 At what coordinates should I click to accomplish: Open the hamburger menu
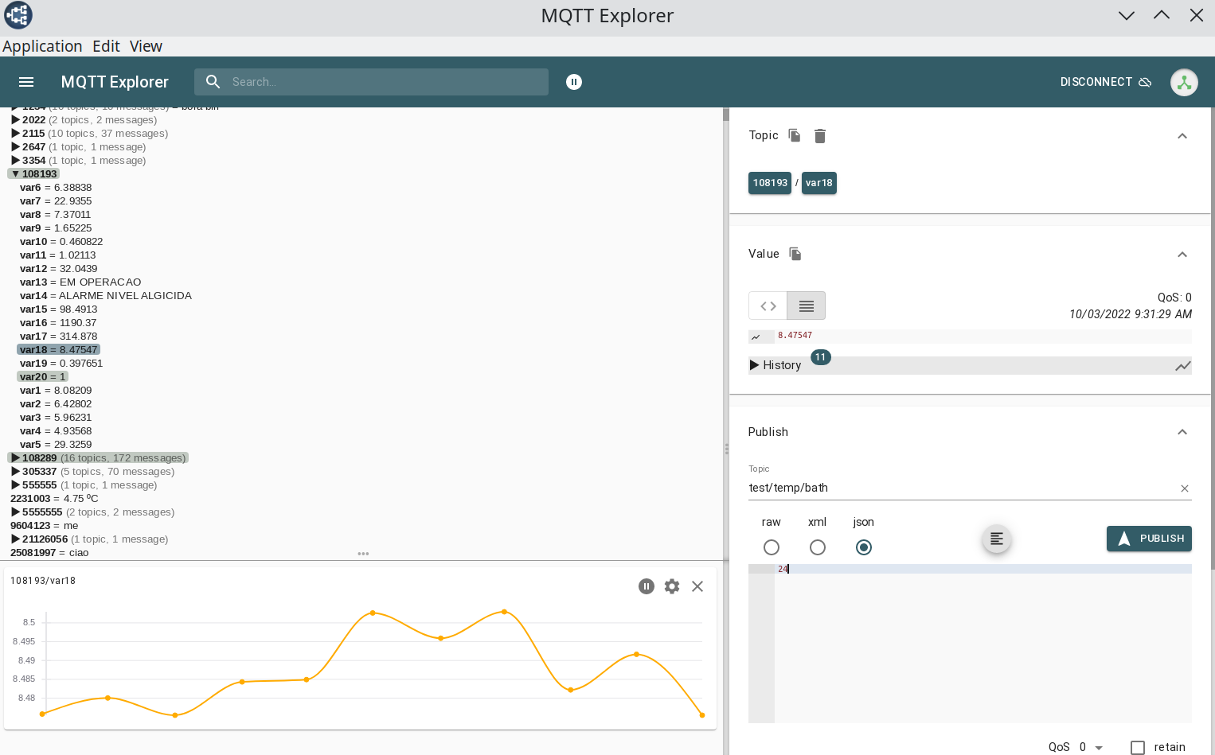pos(26,82)
